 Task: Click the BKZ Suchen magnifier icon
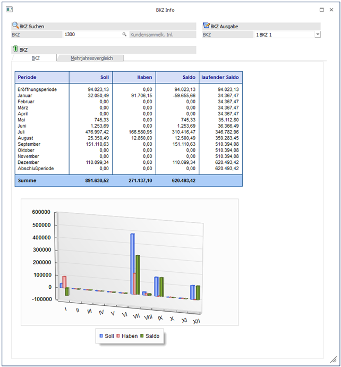[x=15, y=26]
